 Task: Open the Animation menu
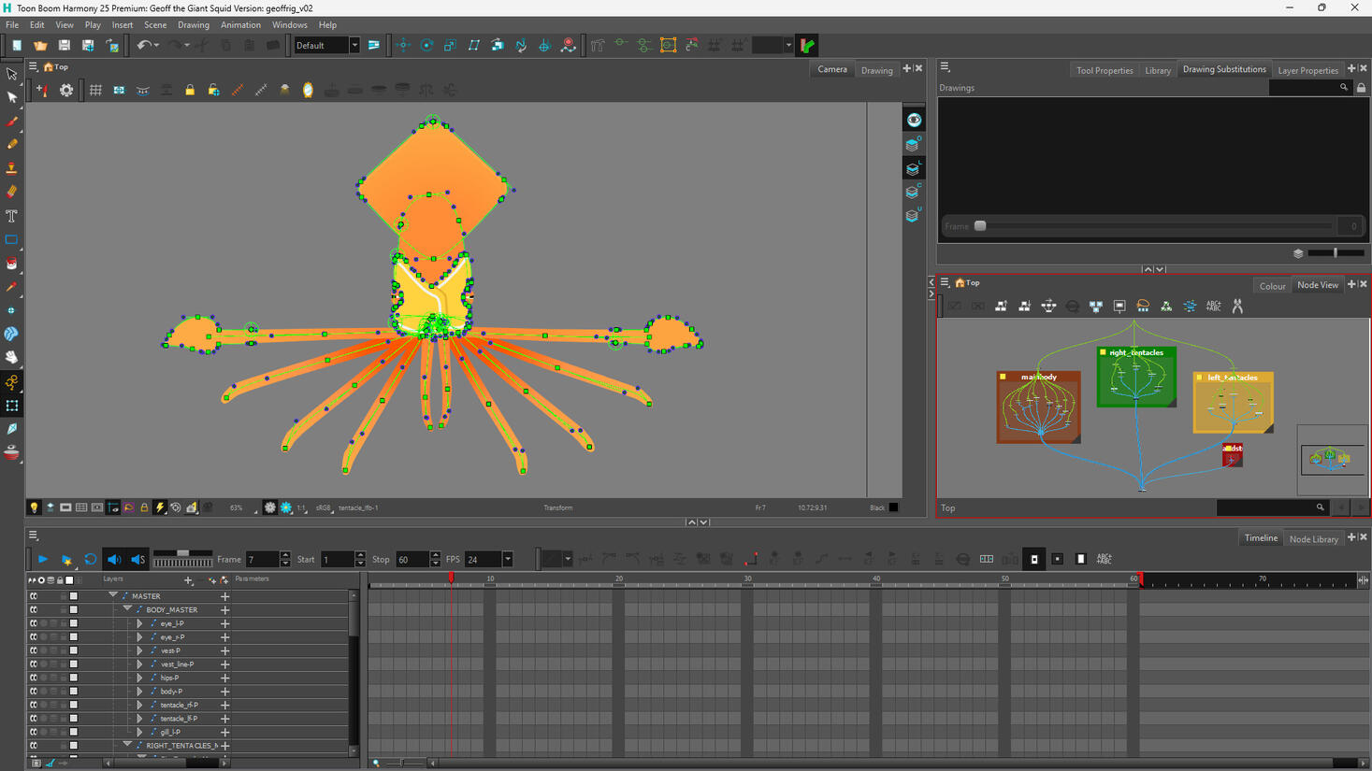click(x=240, y=25)
